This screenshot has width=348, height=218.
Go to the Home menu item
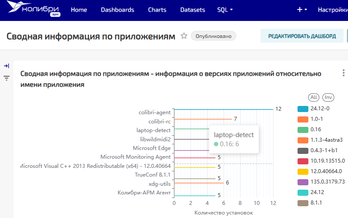[x=79, y=10]
